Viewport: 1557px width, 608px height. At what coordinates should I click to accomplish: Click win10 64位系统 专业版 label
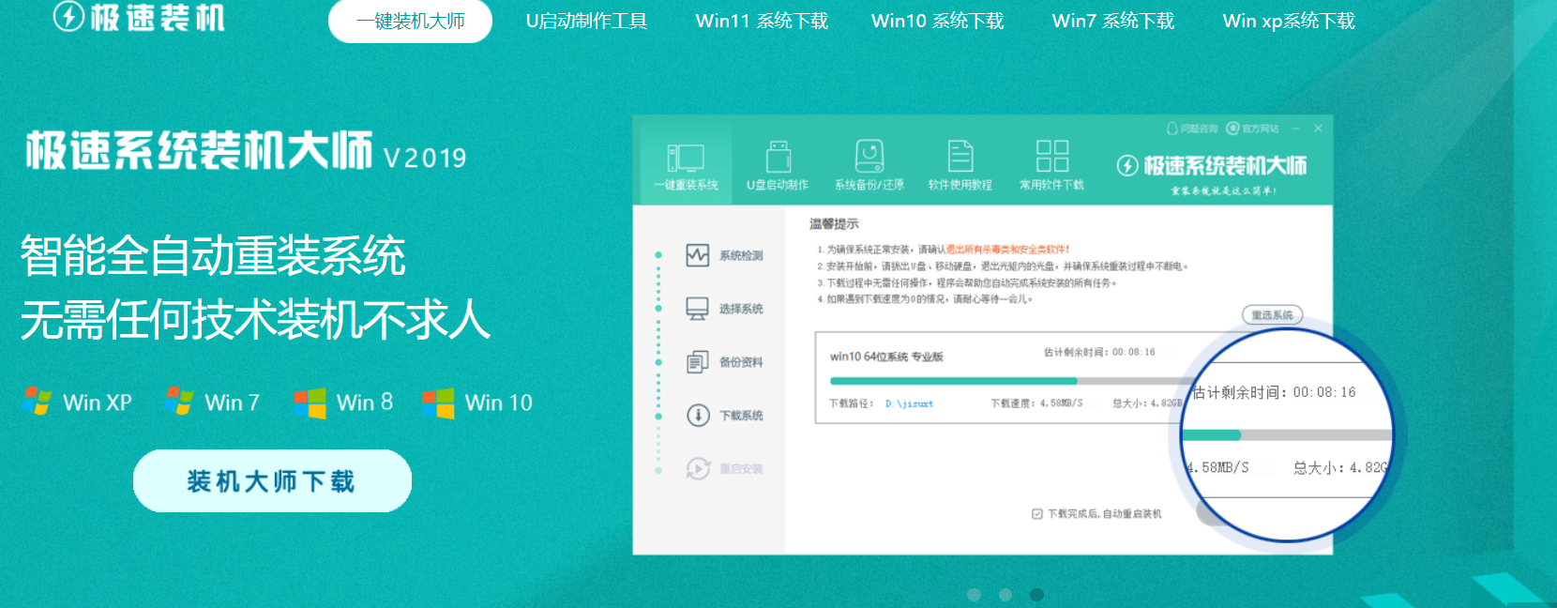click(x=886, y=357)
